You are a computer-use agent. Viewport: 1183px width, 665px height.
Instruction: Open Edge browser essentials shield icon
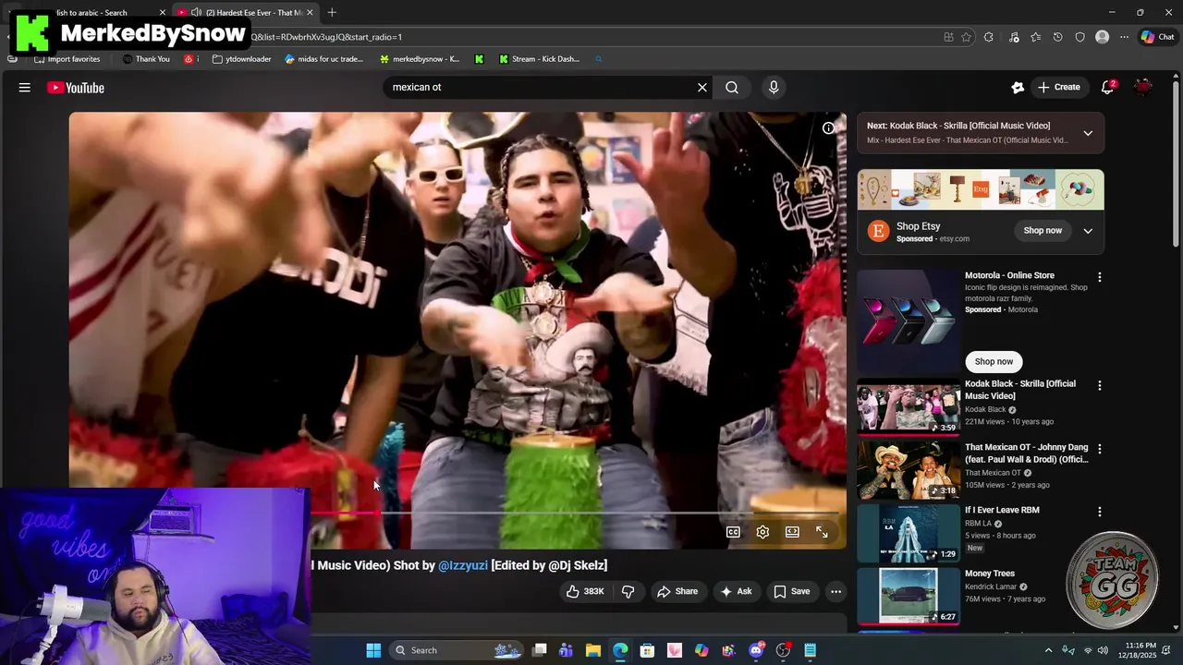[x=1079, y=37]
